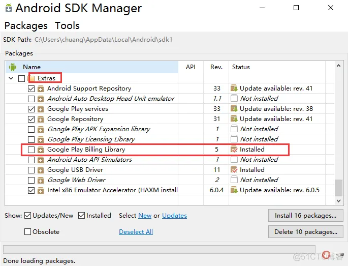Screen dimensions: 348x266
Task: Select Google USB Driver row name
Action: 75,170
